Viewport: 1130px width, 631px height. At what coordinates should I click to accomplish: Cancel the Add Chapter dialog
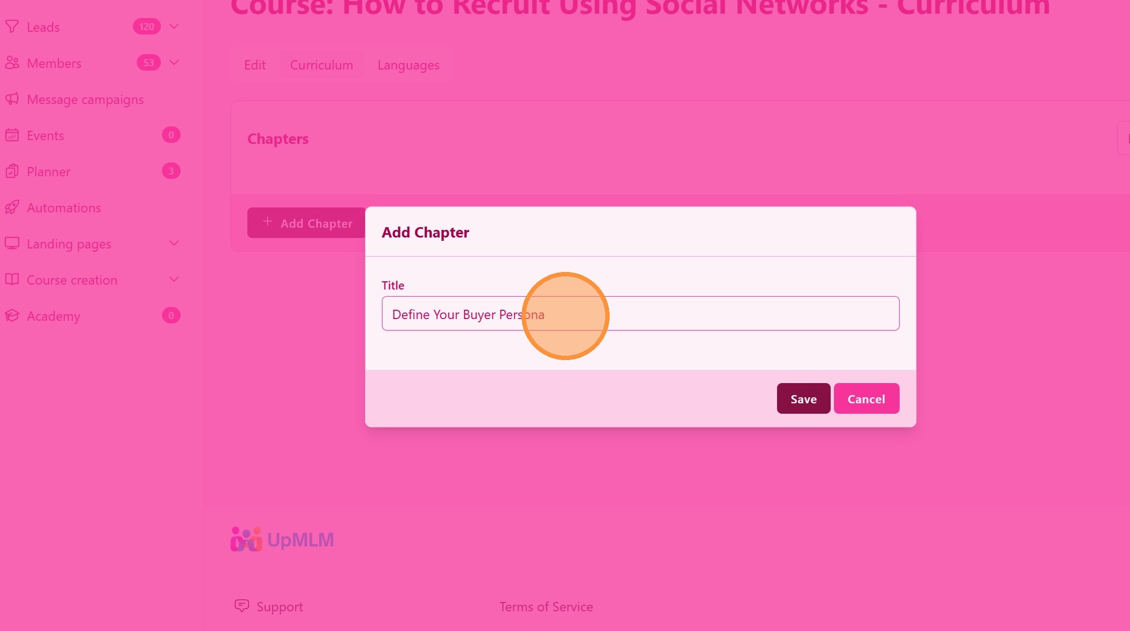[866, 399]
